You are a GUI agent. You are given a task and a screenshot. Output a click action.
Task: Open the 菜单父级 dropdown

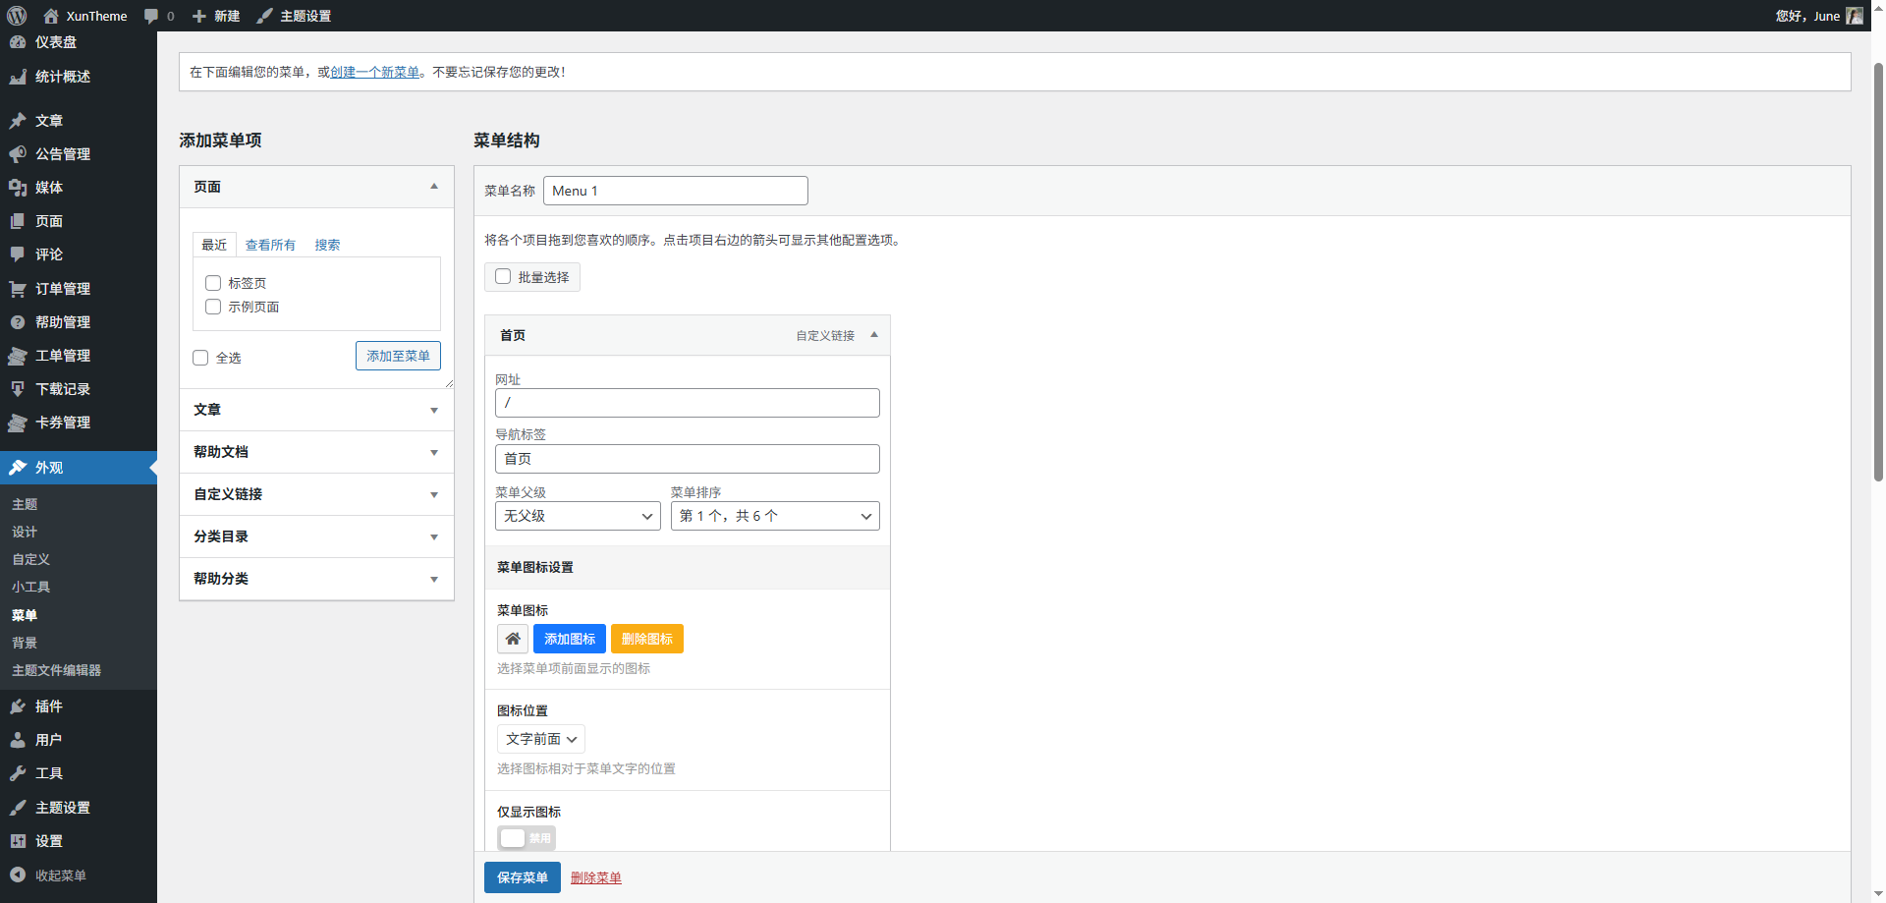click(578, 516)
